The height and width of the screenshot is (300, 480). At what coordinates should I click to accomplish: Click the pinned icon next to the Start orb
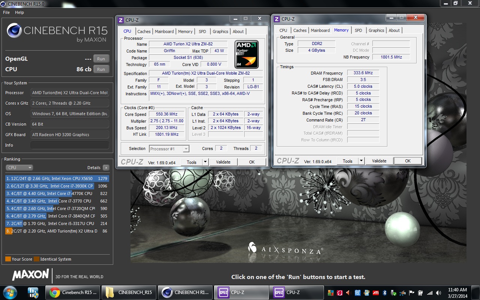click(x=33, y=292)
